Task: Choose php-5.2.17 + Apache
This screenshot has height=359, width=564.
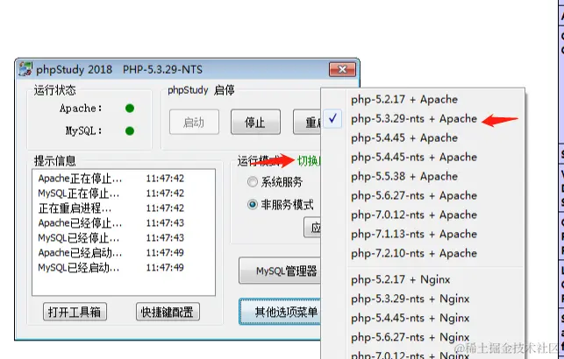Action: tap(423, 100)
